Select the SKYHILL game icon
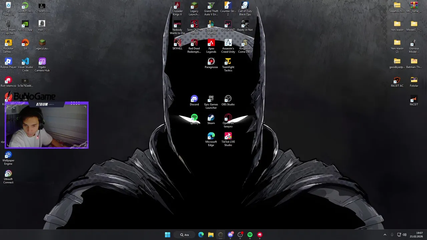The height and width of the screenshot is (240, 427). click(x=177, y=44)
